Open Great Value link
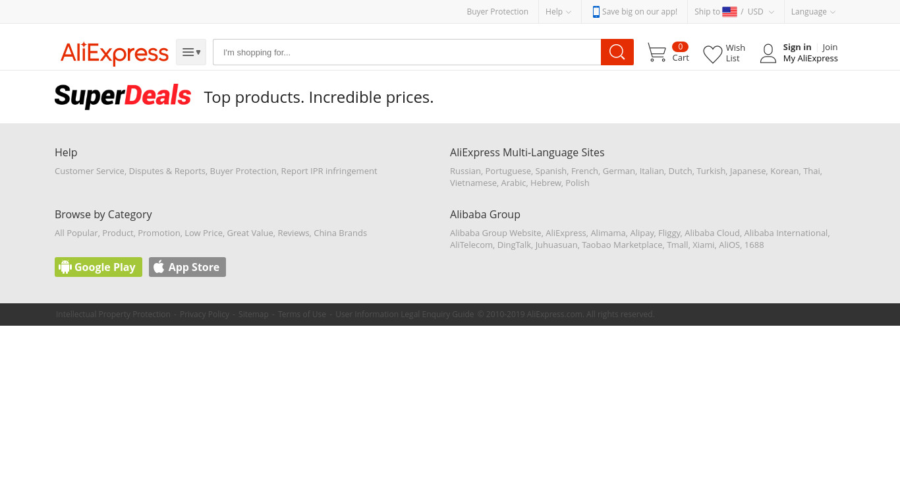The width and height of the screenshot is (900, 480). pos(250,233)
